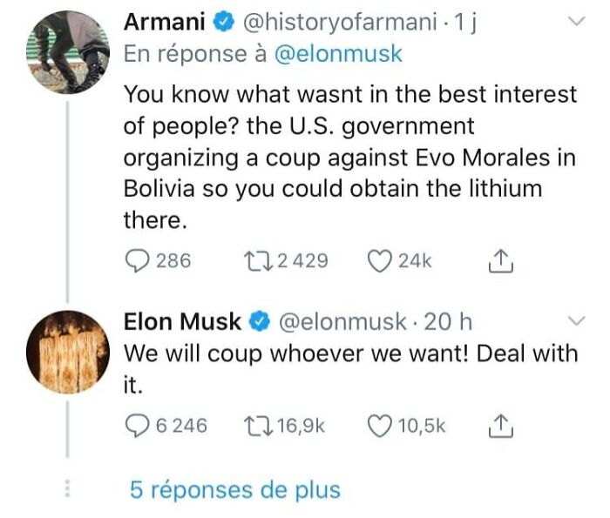Click the @elonmusk handle on reply

tap(342, 322)
